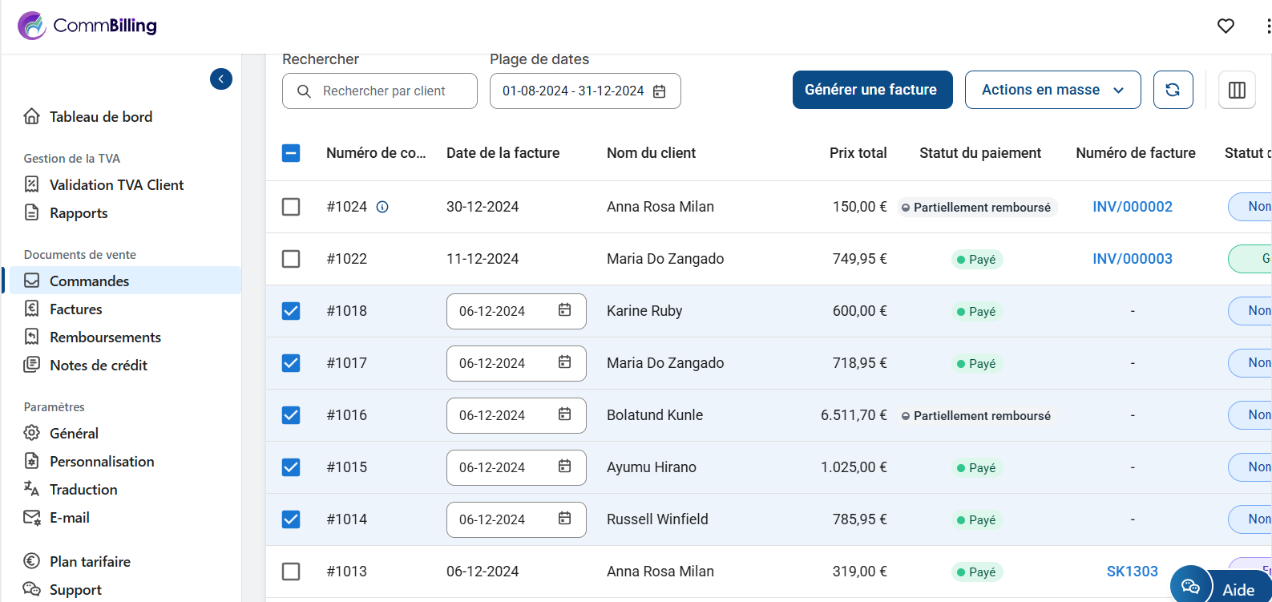Image resolution: width=1272 pixels, height=602 pixels.
Task: Select the checkbox for order #1022
Action: pos(291,259)
